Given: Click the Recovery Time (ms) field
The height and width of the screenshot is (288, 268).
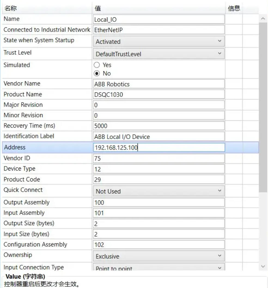Looking at the screenshot, I should [159, 126].
